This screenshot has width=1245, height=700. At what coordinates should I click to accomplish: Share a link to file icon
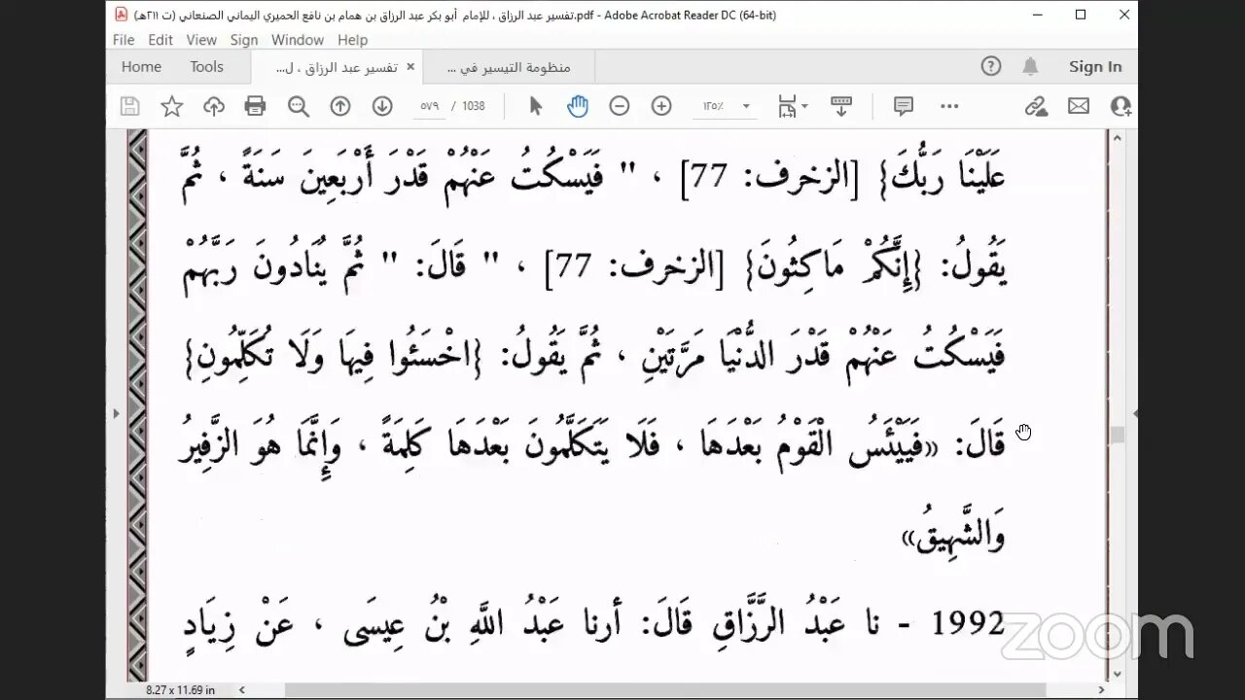pyautogui.click(x=1036, y=106)
